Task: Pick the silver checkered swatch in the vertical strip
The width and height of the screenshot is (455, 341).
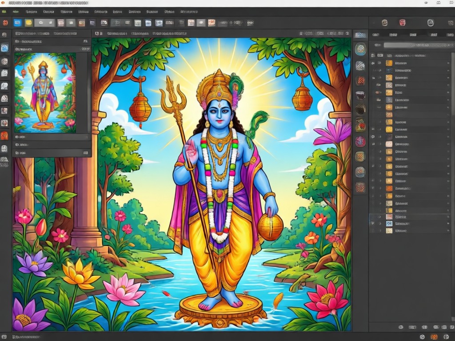Action: (360, 66)
